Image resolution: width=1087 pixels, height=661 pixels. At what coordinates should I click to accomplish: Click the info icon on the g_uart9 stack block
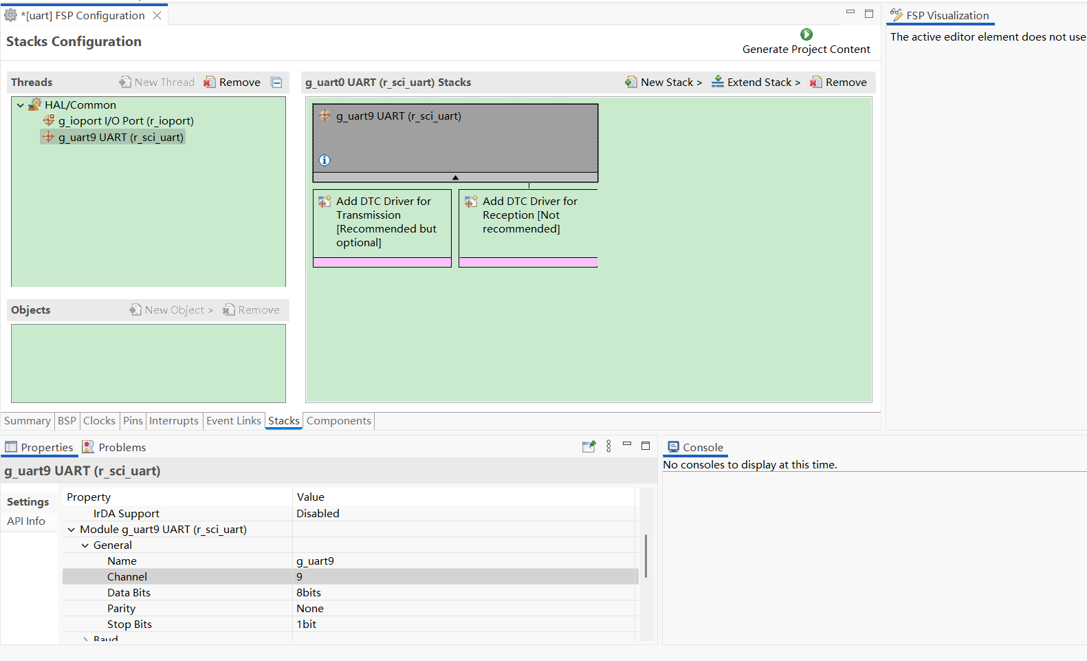[x=325, y=160]
